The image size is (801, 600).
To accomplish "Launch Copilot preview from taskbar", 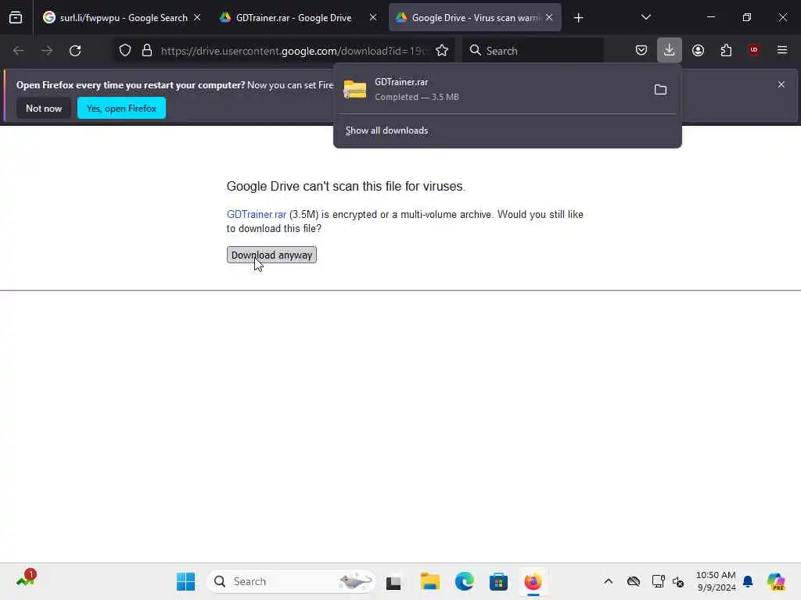I will [776, 581].
